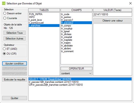Click the Sélection Autres button
Image resolution: width=134 pixels, height=103 pixels.
tap(14, 39)
